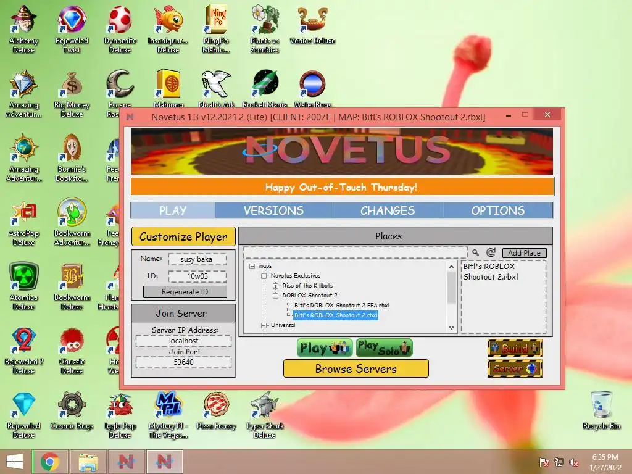The image size is (632, 474).
Task: Select Bitl's ROBLOX Shootout 2 FFA.rbxl
Action: click(341, 305)
